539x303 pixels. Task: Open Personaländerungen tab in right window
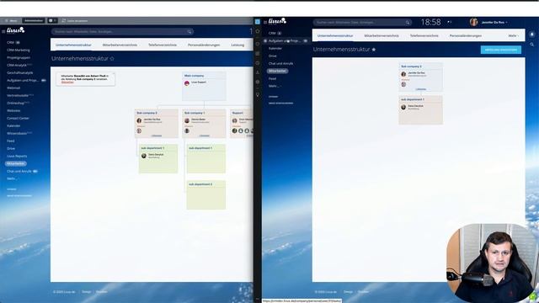coord(466,35)
